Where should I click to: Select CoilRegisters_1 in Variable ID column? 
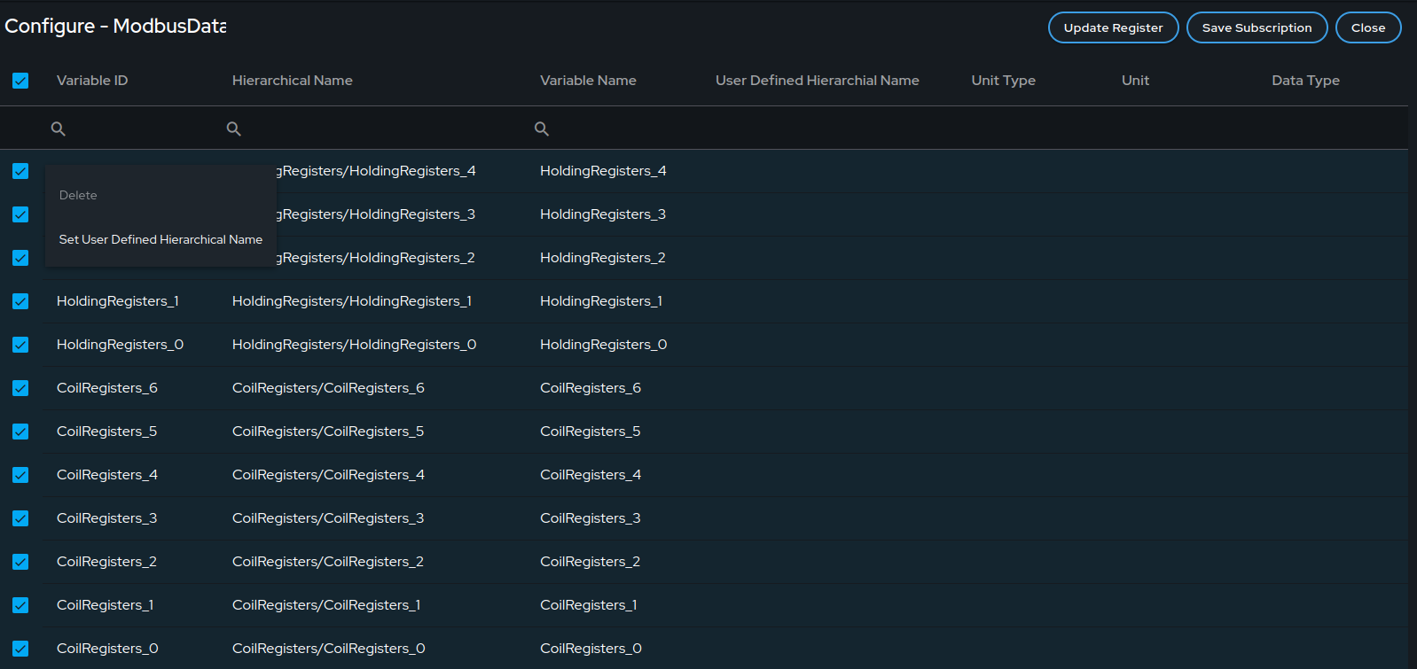pyautogui.click(x=106, y=605)
